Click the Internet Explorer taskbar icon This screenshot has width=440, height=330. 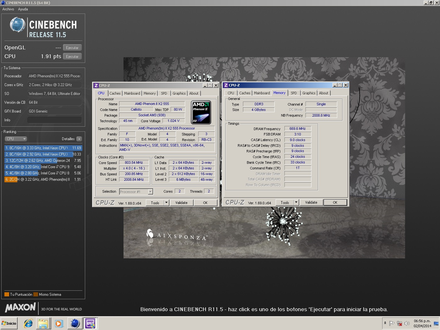(28, 323)
